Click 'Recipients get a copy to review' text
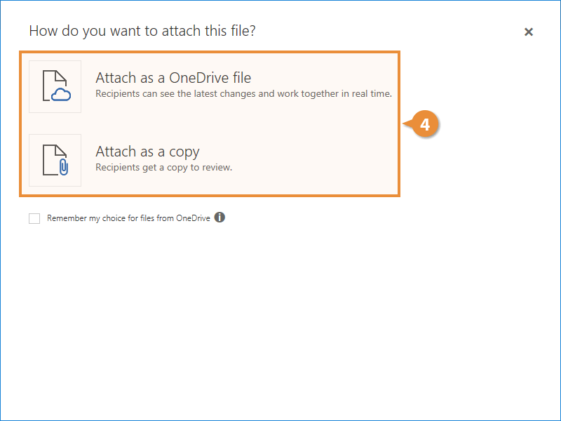561x421 pixels. coord(163,167)
